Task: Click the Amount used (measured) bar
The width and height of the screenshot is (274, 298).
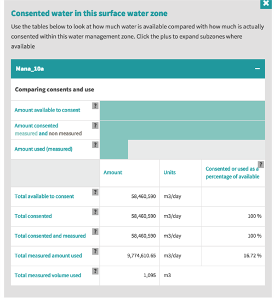Action: 114,150
